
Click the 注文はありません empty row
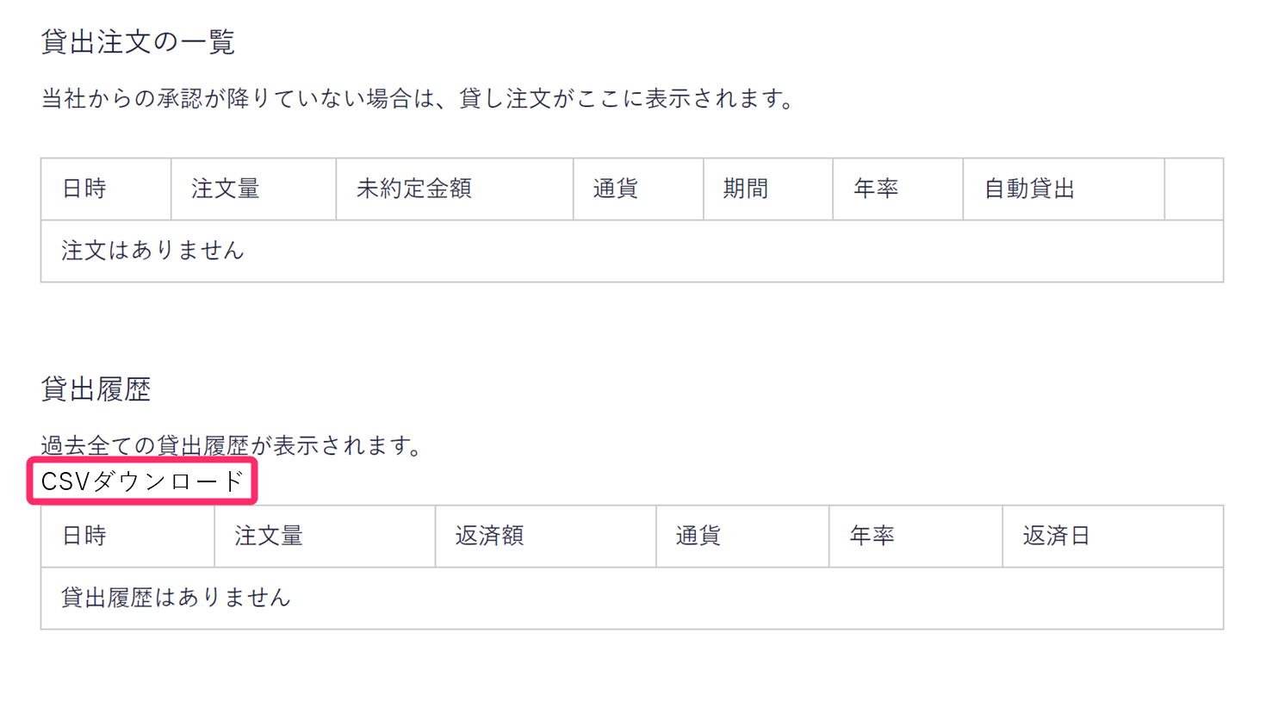(x=632, y=251)
